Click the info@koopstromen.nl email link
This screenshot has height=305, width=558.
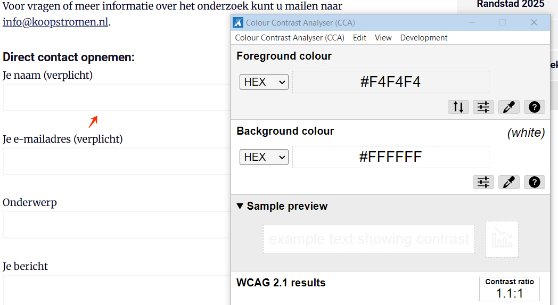pos(55,22)
